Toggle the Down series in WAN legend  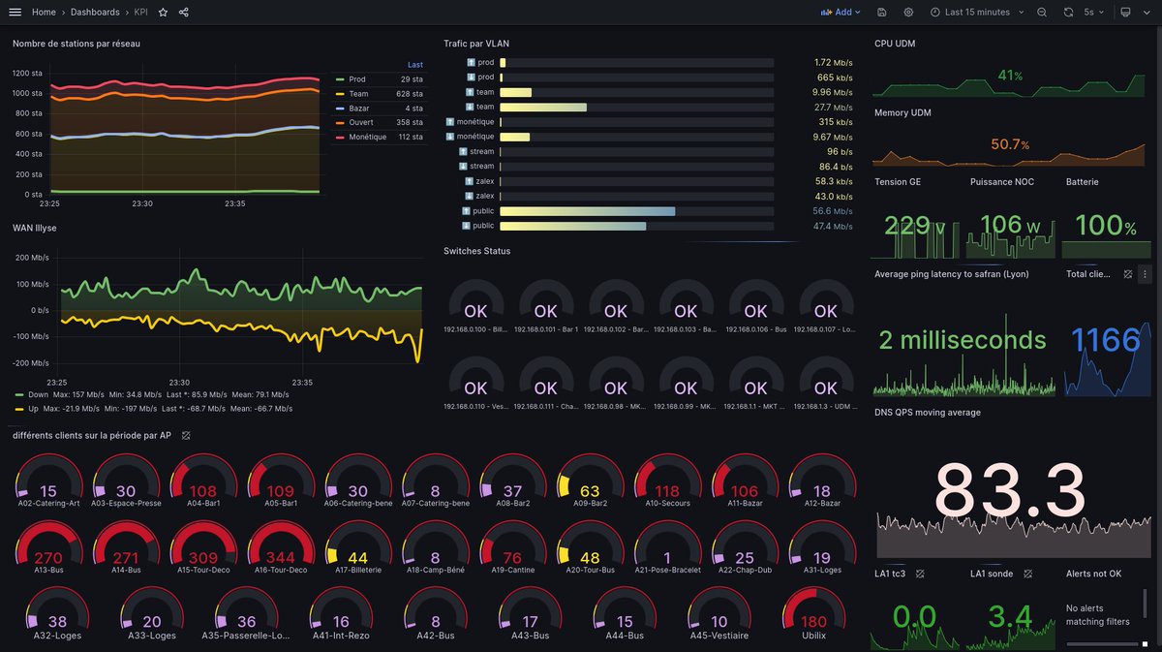[41, 395]
